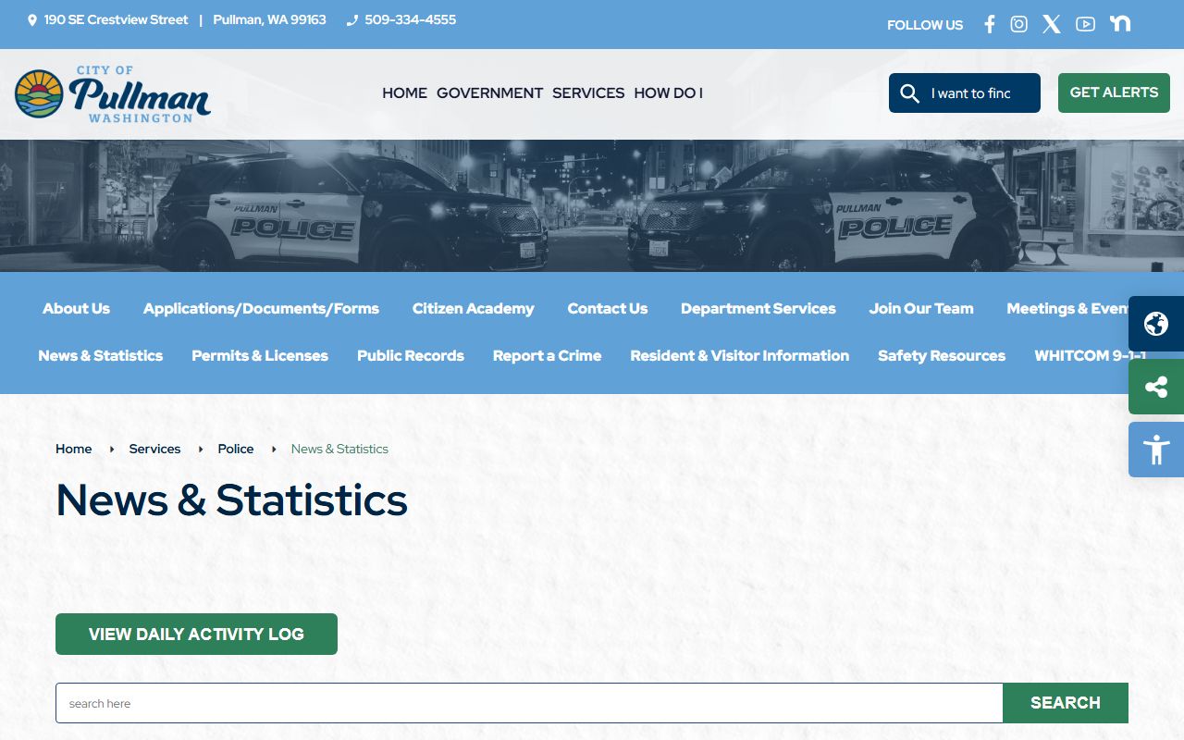This screenshot has width=1184, height=740.
Task: Select News & Statistics in the police menu
Action: pyautogui.click(x=100, y=355)
